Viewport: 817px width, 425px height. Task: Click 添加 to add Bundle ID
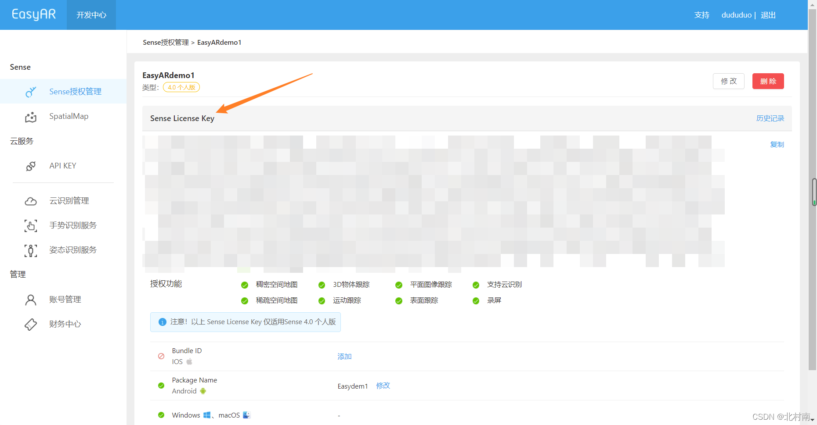coord(344,357)
